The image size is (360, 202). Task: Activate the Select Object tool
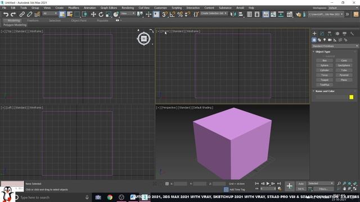point(62,14)
